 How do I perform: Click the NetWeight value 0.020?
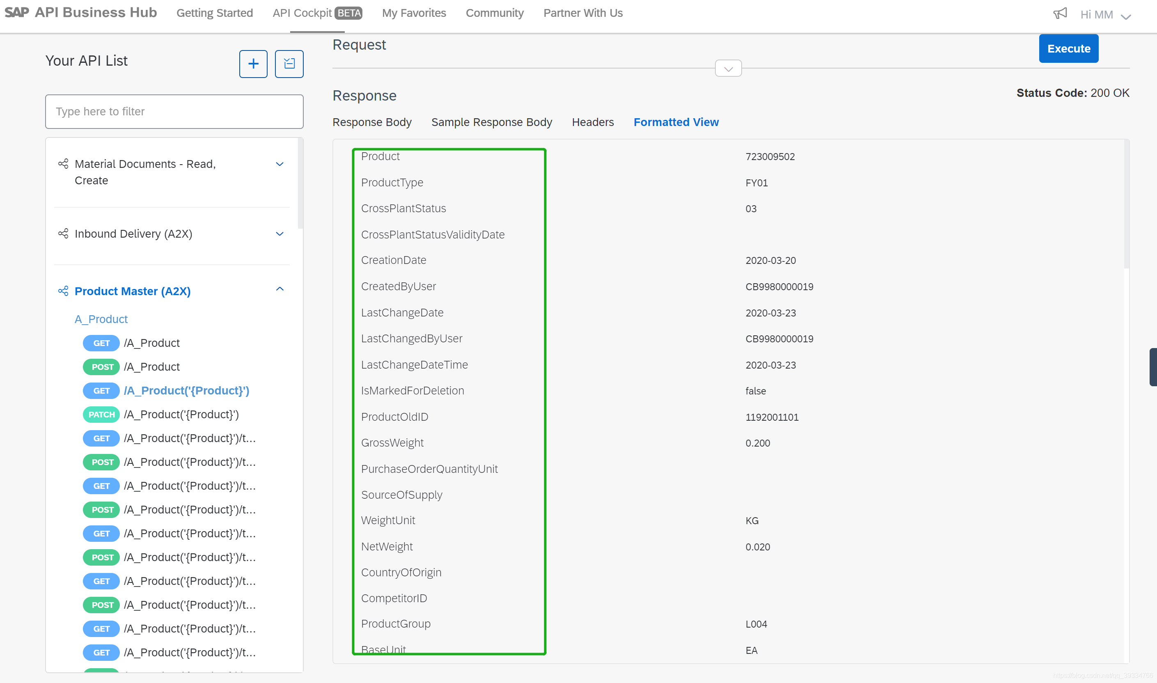click(x=757, y=547)
